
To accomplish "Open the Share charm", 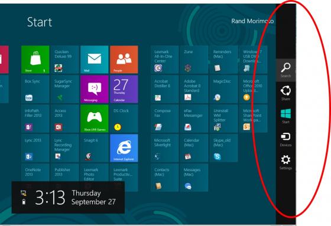I will coord(285,93).
